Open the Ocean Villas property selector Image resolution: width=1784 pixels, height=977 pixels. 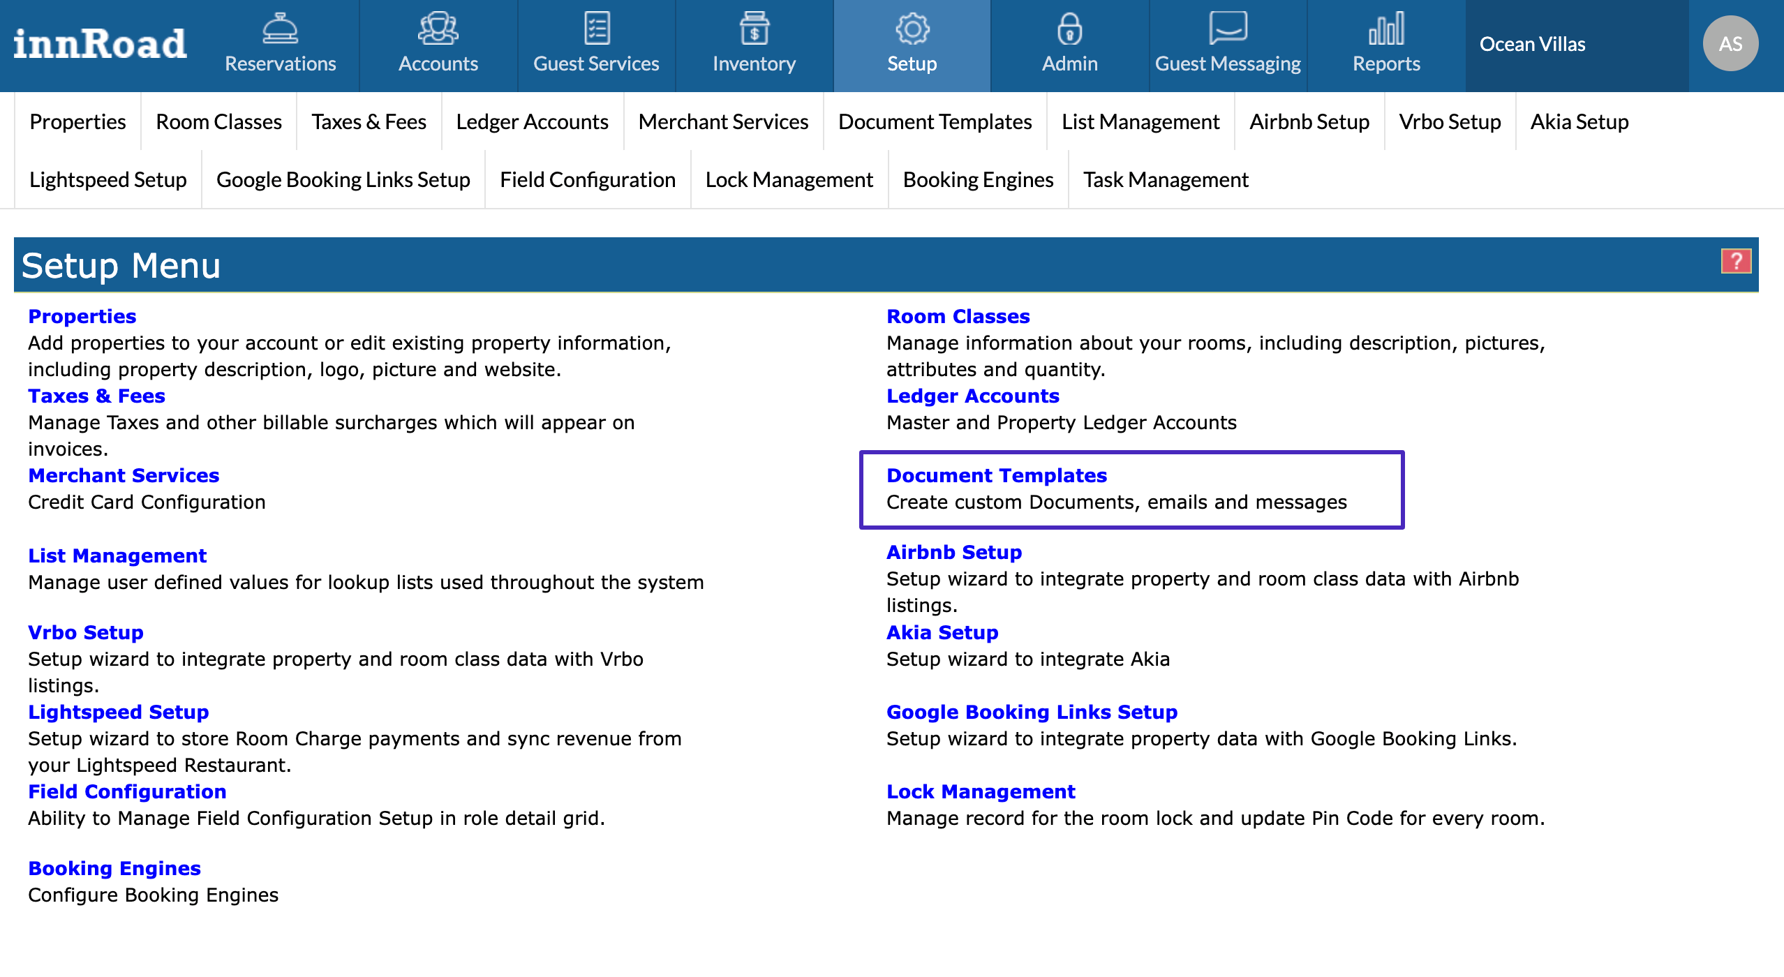point(1533,44)
